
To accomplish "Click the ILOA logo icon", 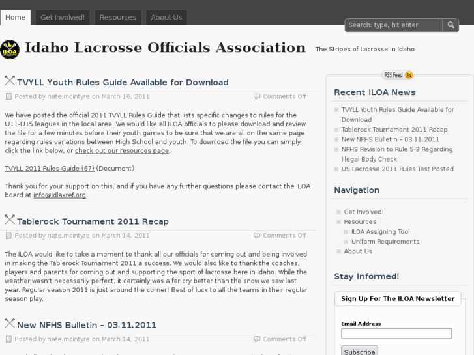I will click(x=10, y=50).
